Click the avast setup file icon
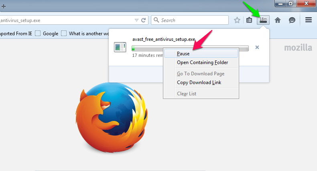 click(x=120, y=47)
